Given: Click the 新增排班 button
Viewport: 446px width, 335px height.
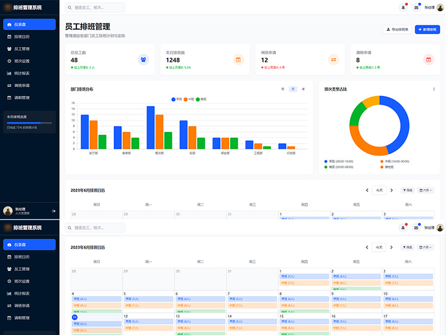Looking at the screenshot, I should coord(428,30).
